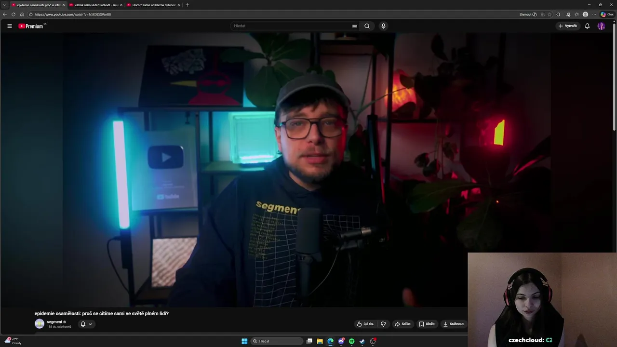Open the weather widget showing Cloudy
Screen dimensions: 617x347
13,341
